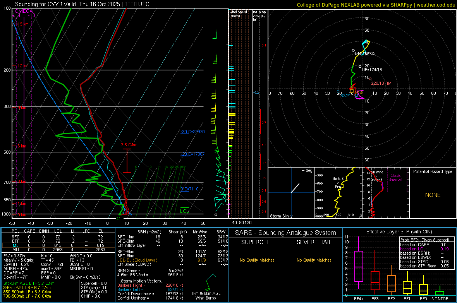Click the Theta-E v. Pres plot label

(x=338, y=182)
